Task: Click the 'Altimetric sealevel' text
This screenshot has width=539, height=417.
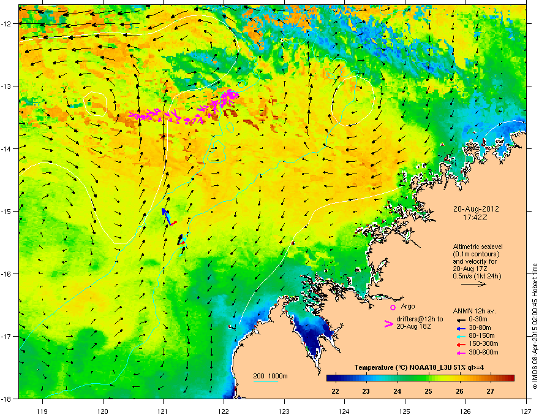Action: coord(478,247)
